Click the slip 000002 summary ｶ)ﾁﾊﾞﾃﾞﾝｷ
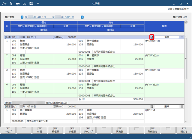 point(150,110)
